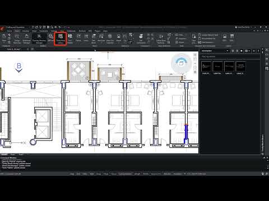Click the Clip reference ribbon icon
The height and width of the screenshot is (201, 269).
125,38
